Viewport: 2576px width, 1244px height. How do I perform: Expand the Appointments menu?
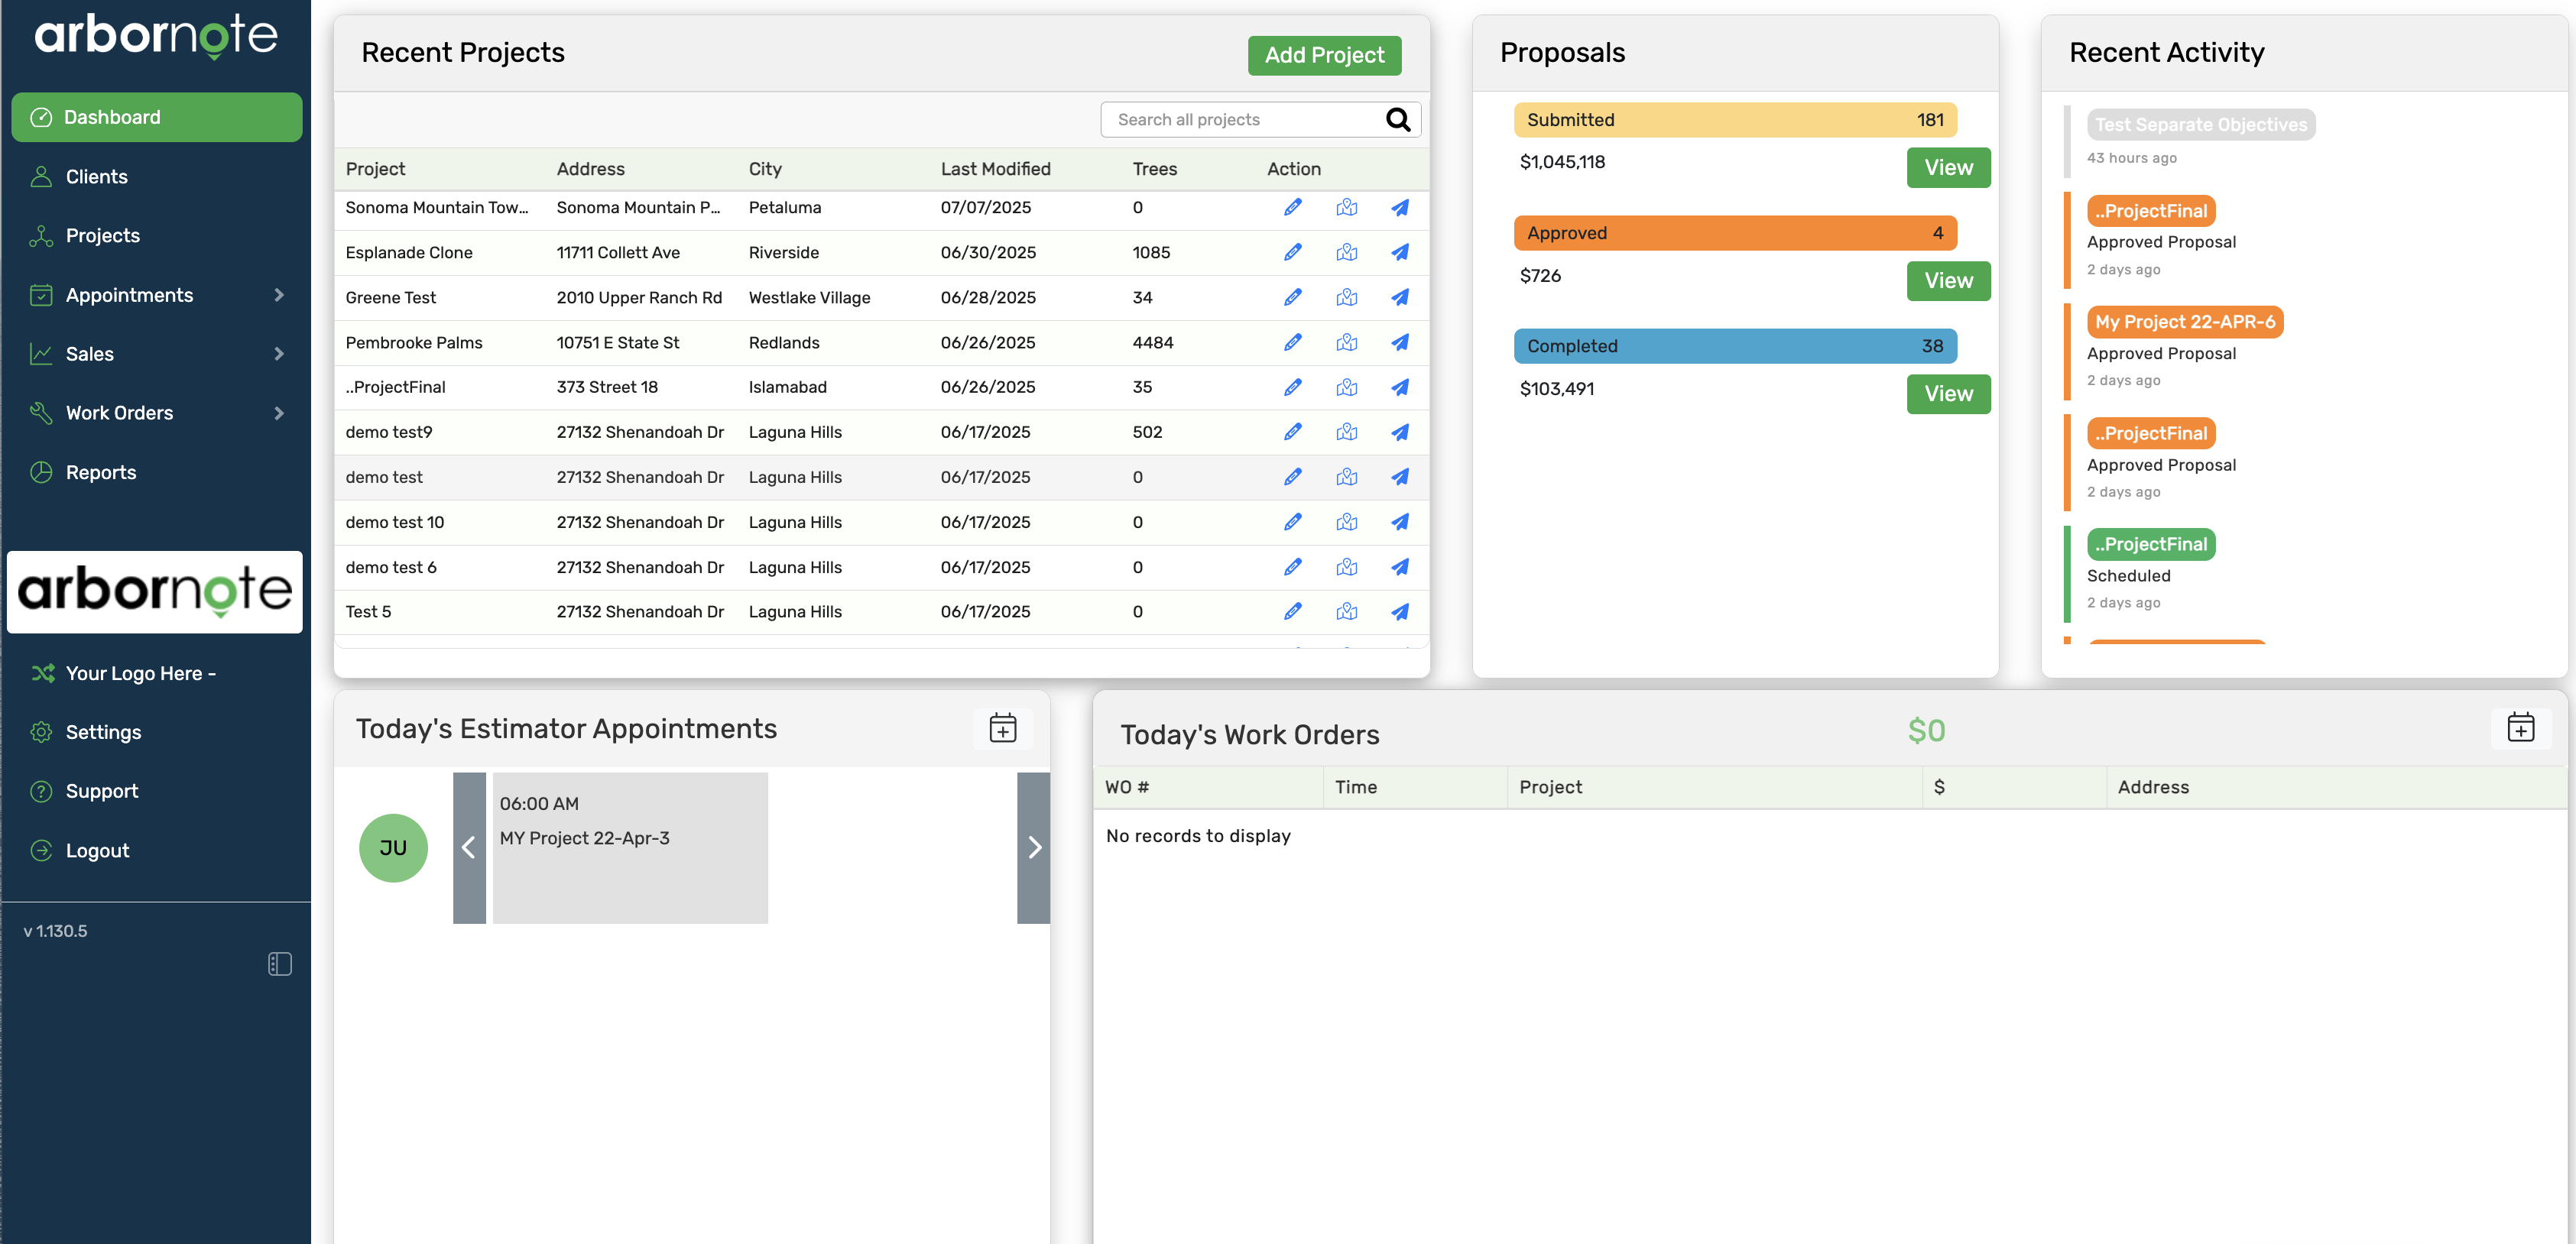(x=128, y=294)
